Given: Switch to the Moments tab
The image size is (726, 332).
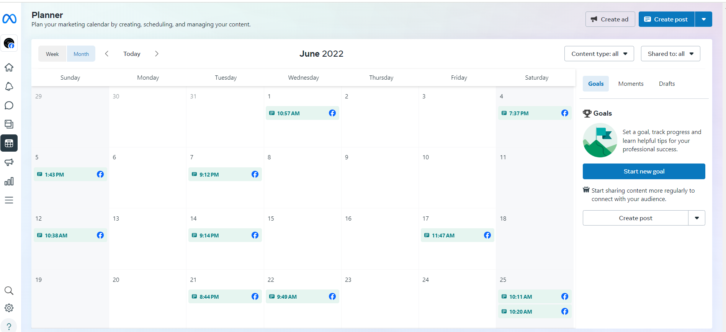Looking at the screenshot, I should pyautogui.click(x=631, y=84).
